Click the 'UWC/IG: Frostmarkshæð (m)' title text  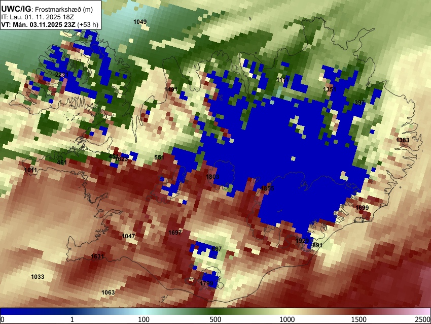[x=47, y=9]
